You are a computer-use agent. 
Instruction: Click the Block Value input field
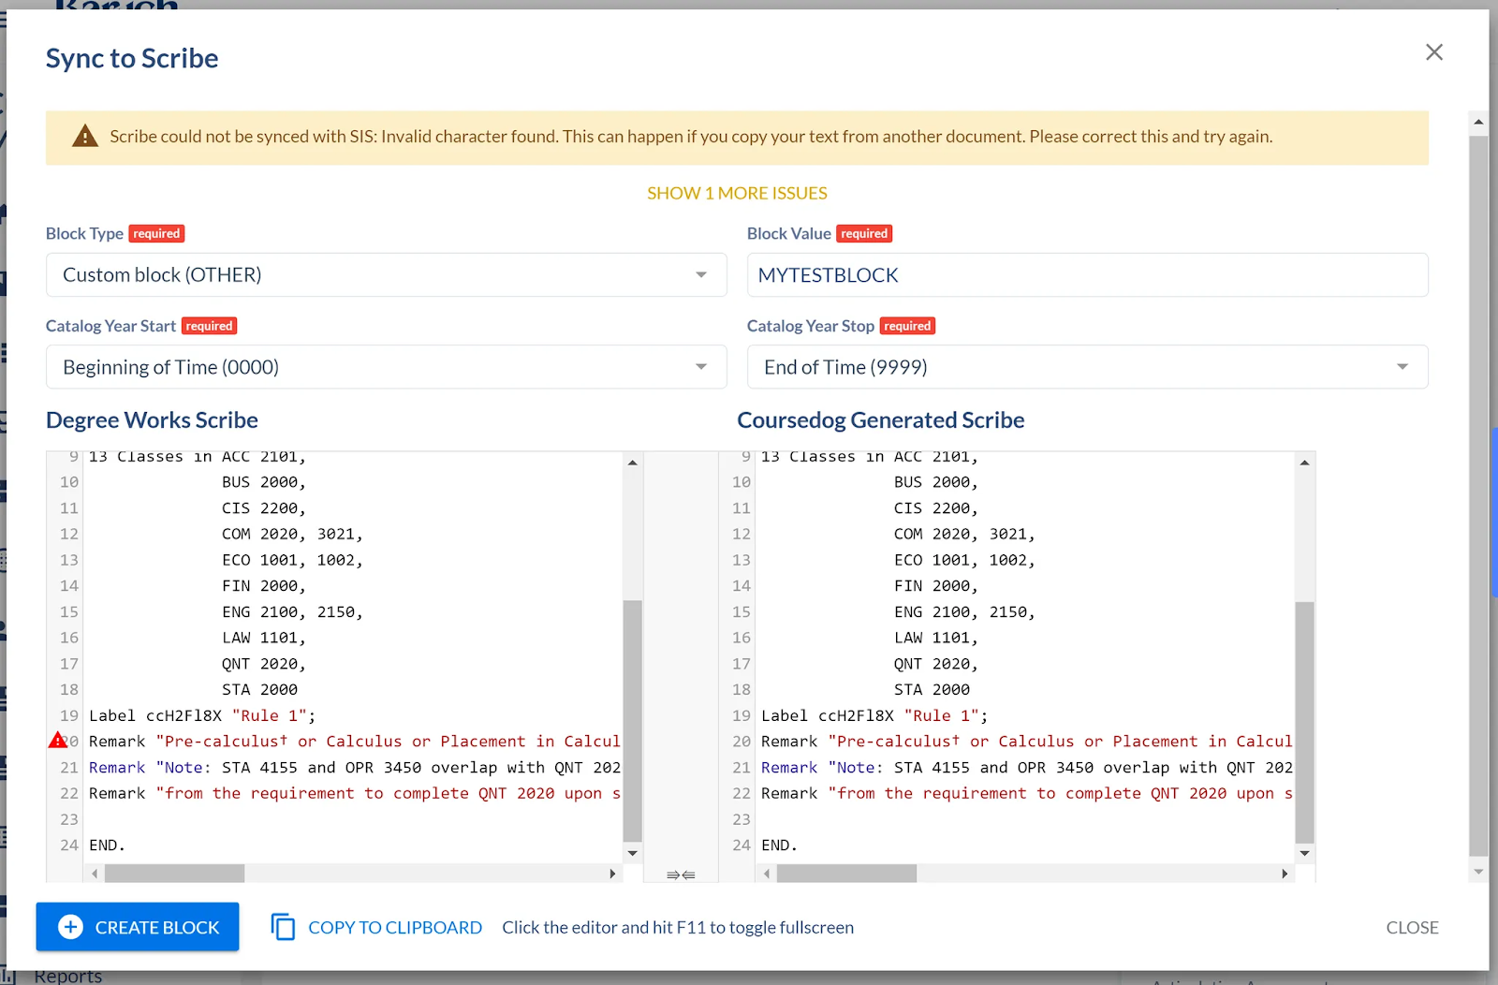coord(1087,275)
